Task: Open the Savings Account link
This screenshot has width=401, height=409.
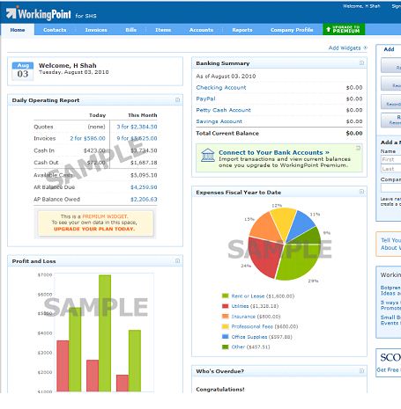Action: [219, 121]
